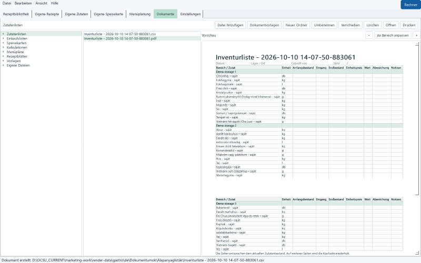Expand the Einkaufslisten tree node
This screenshot has height=263, width=421.
[x=3, y=38]
